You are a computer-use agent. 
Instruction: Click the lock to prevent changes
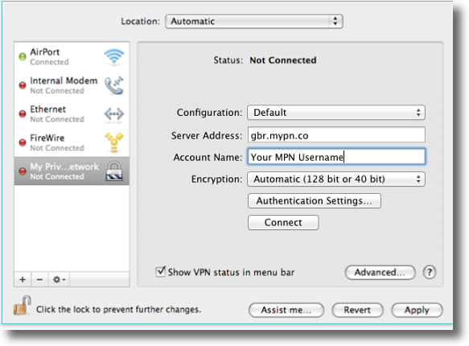[23, 305]
